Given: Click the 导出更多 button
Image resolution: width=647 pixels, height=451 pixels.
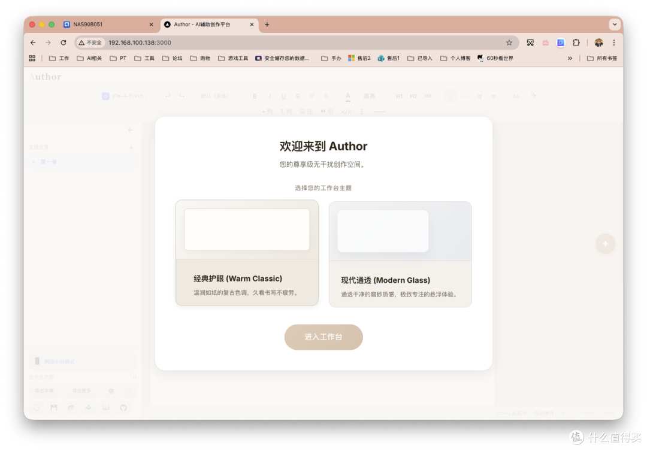Looking at the screenshot, I should pos(81,391).
